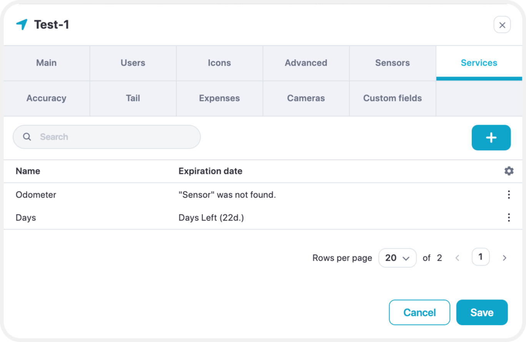Close the Test-1 dialog
526x342 pixels.
[x=502, y=25]
